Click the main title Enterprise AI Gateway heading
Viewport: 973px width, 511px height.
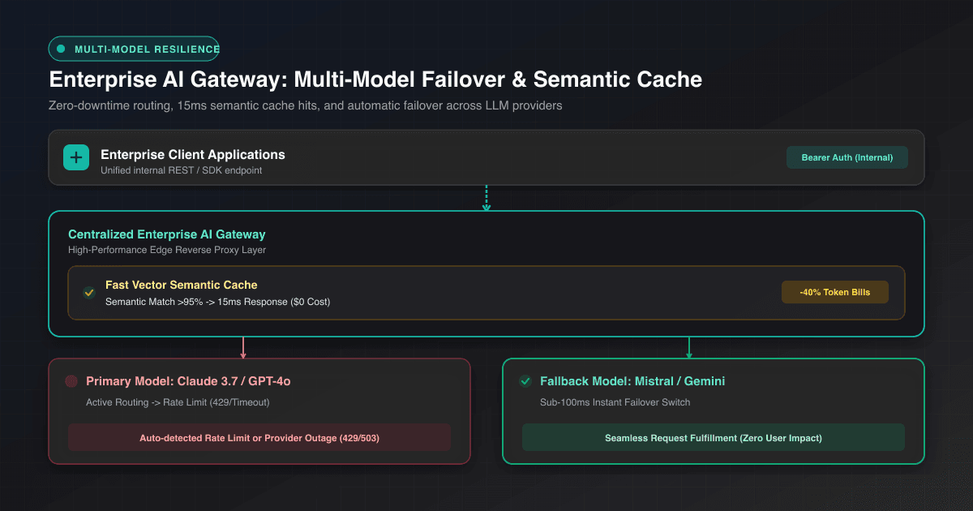(375, 79)
